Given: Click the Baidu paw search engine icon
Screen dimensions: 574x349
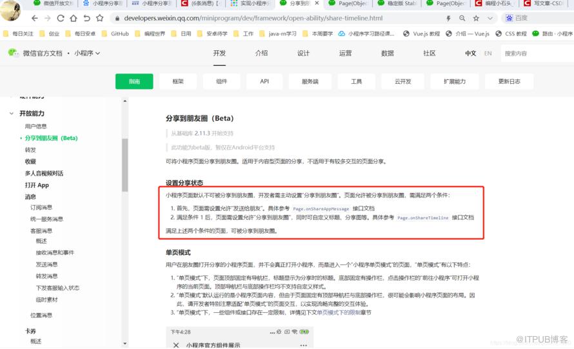Looking at the screenshot, I should coord(510,18).
